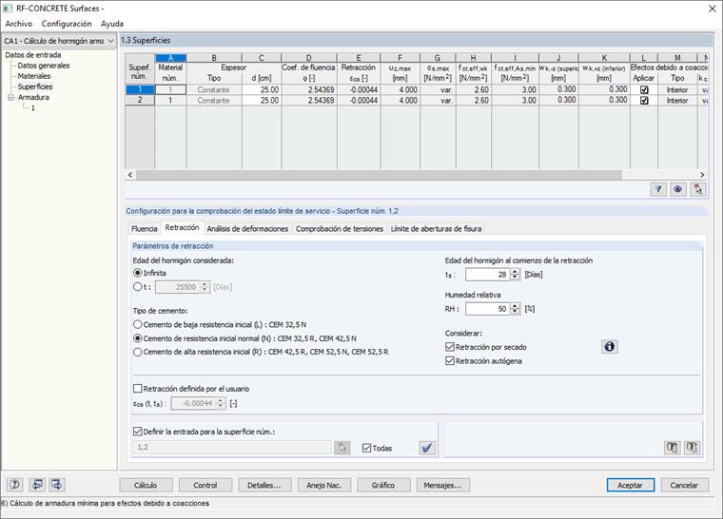Click the blue checkmark apply icon
Image resolution: width=723 pixels, height=519 pixels.
427,448
